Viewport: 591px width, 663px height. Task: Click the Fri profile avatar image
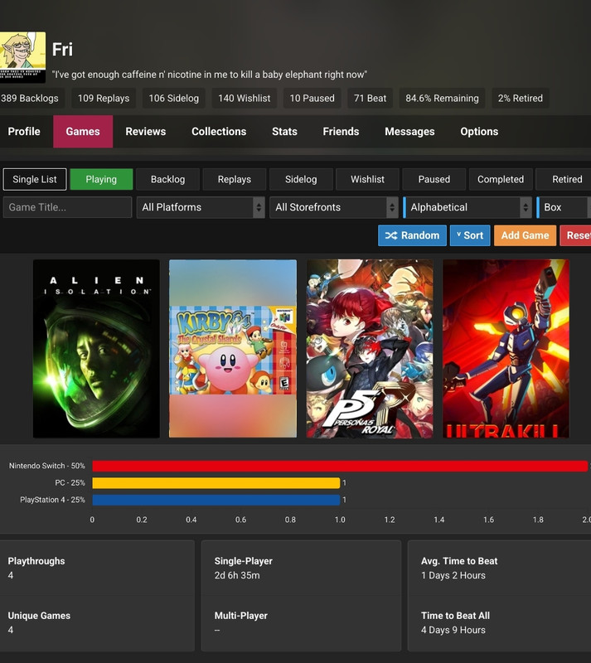pos(22,57)
